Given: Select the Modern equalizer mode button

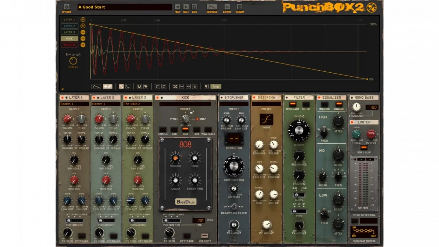Looking at the screenshot, I should [325, 104].
